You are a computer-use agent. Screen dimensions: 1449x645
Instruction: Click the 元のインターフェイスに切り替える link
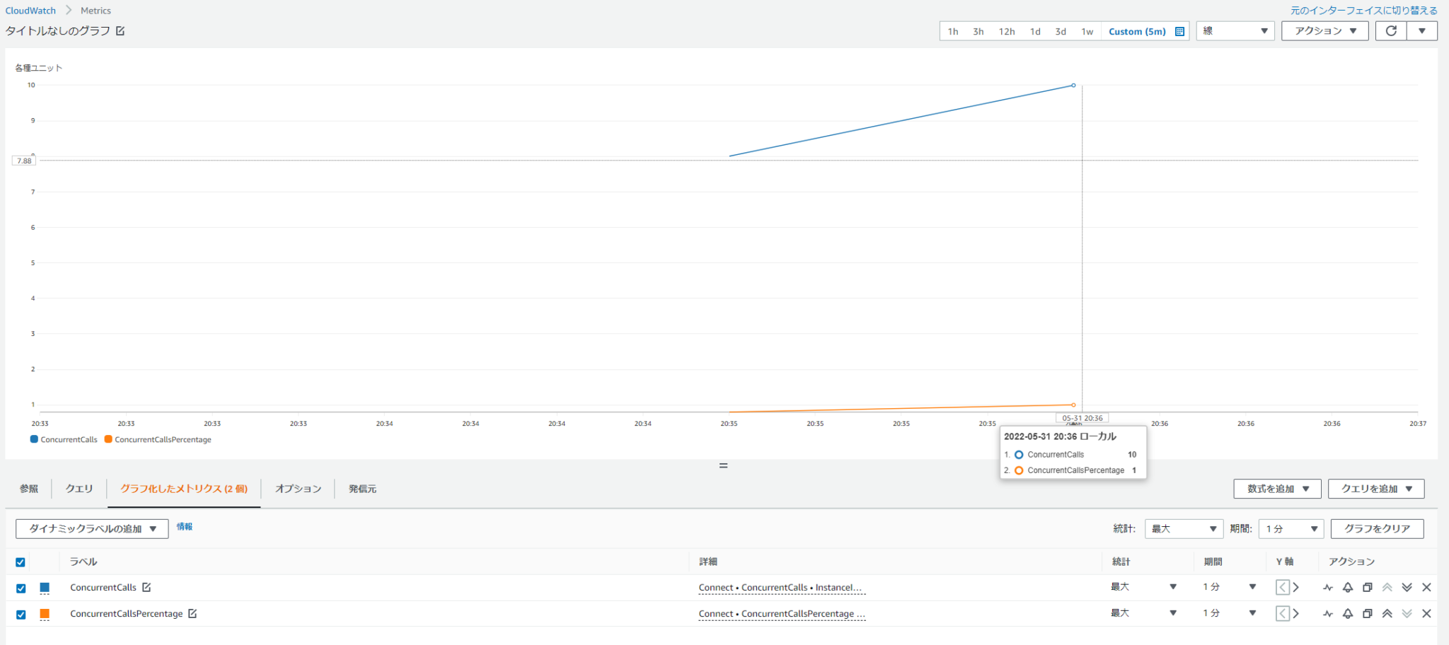pos(1363,11)
